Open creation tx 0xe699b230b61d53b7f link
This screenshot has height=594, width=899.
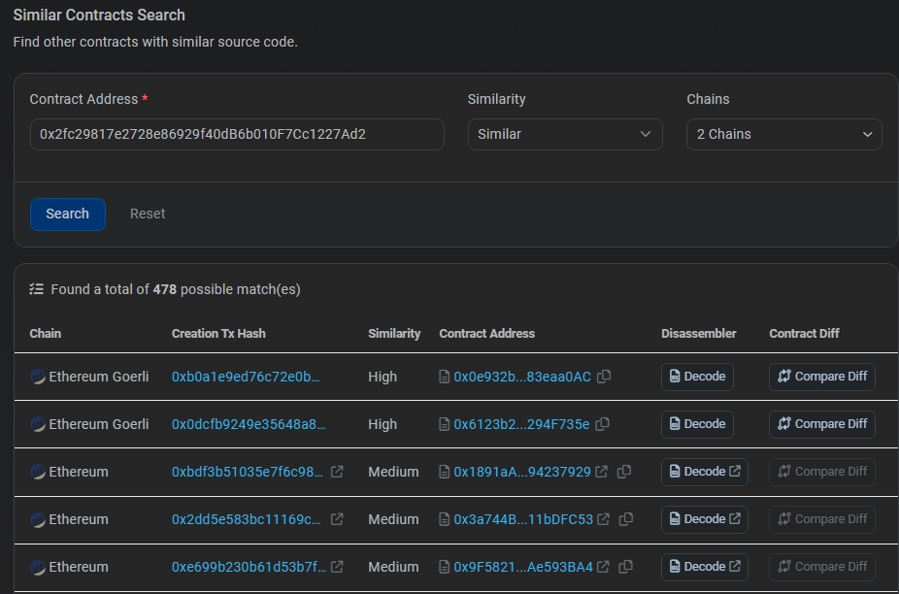tap(249, 567)
